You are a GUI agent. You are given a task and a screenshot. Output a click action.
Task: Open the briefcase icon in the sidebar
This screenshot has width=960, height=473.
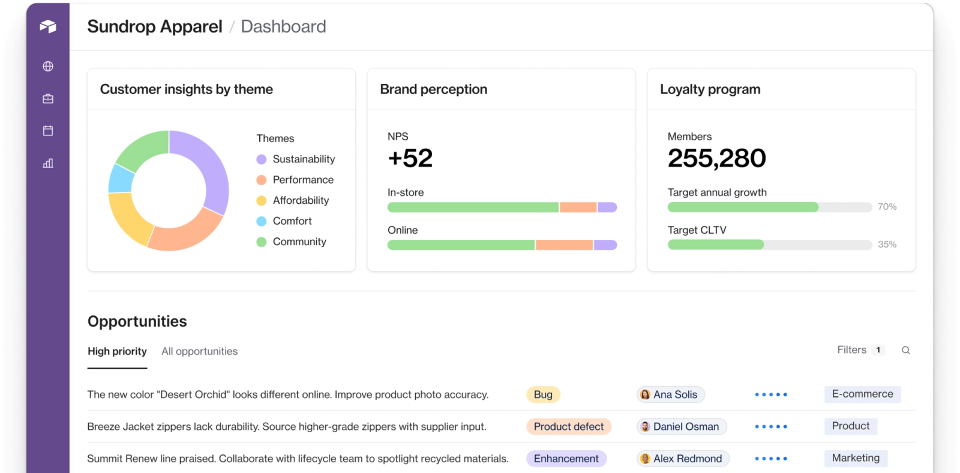point(48,99)
